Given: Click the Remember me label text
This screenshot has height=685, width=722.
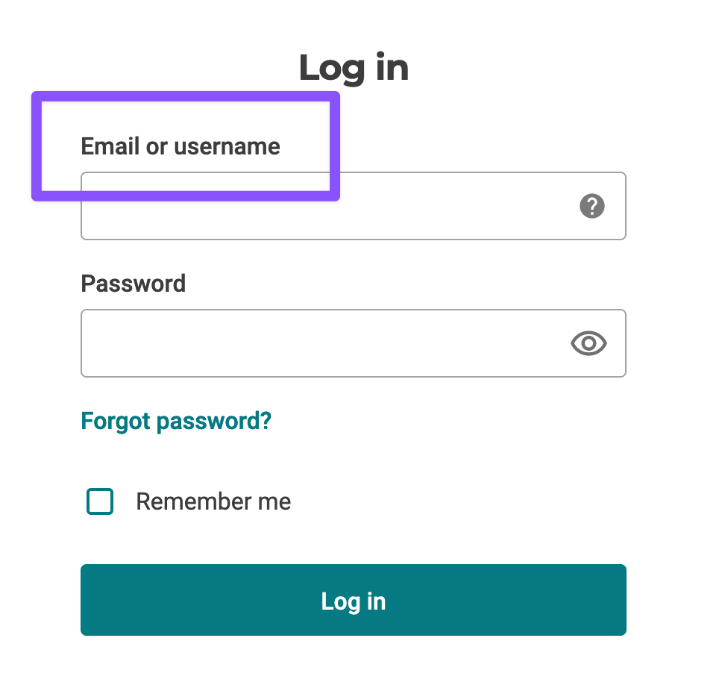Looking at the screenshot, I should [x=213, y=501].
